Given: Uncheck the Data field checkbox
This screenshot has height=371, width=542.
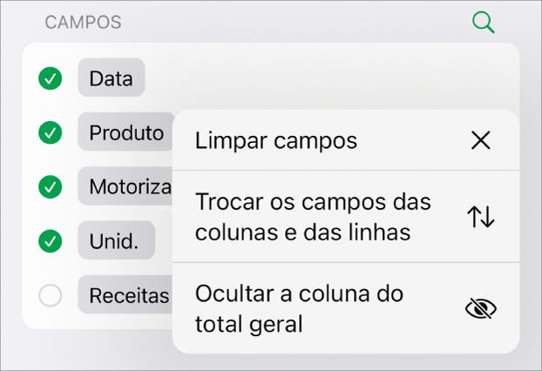Looking at the screenshot, I should click(x=51, y=79).
